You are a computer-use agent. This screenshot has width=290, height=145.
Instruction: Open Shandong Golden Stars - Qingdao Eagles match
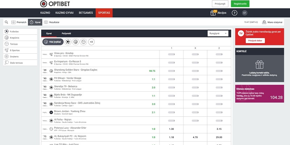76,70
